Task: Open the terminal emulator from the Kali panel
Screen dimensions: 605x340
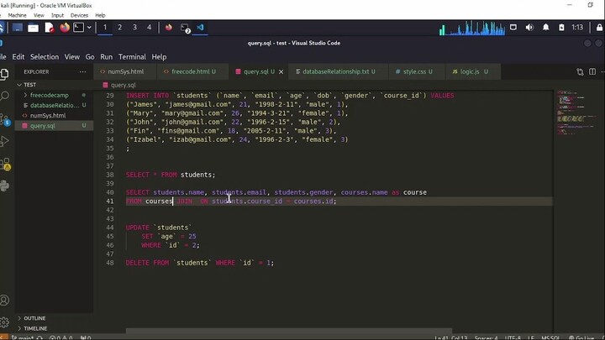Action: 79,28
